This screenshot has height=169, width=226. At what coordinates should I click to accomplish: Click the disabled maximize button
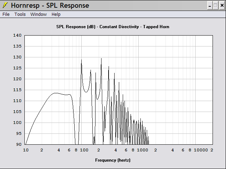click(x=215, y=5)
